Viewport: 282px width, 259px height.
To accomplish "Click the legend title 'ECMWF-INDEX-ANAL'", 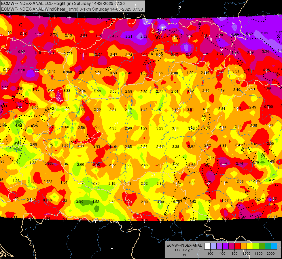I will pos(184,245).
